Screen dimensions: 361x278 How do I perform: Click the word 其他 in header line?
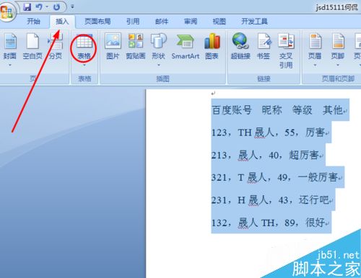point(333,110)
